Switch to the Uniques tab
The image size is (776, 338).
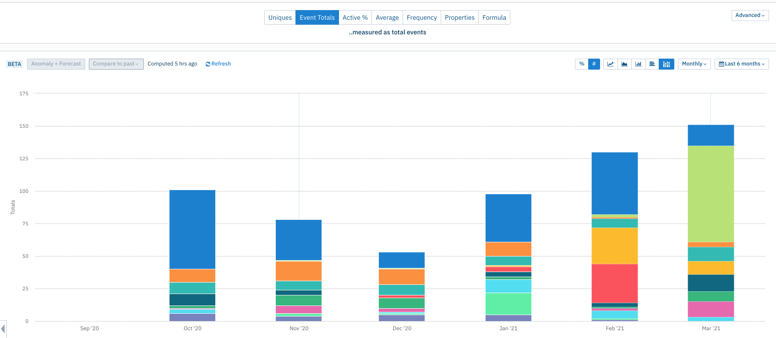click(x=280, y=17)
